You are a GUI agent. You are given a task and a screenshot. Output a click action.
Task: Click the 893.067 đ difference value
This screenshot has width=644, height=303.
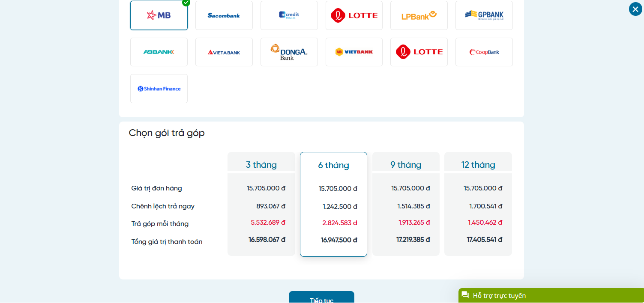(x=271, y=206)
